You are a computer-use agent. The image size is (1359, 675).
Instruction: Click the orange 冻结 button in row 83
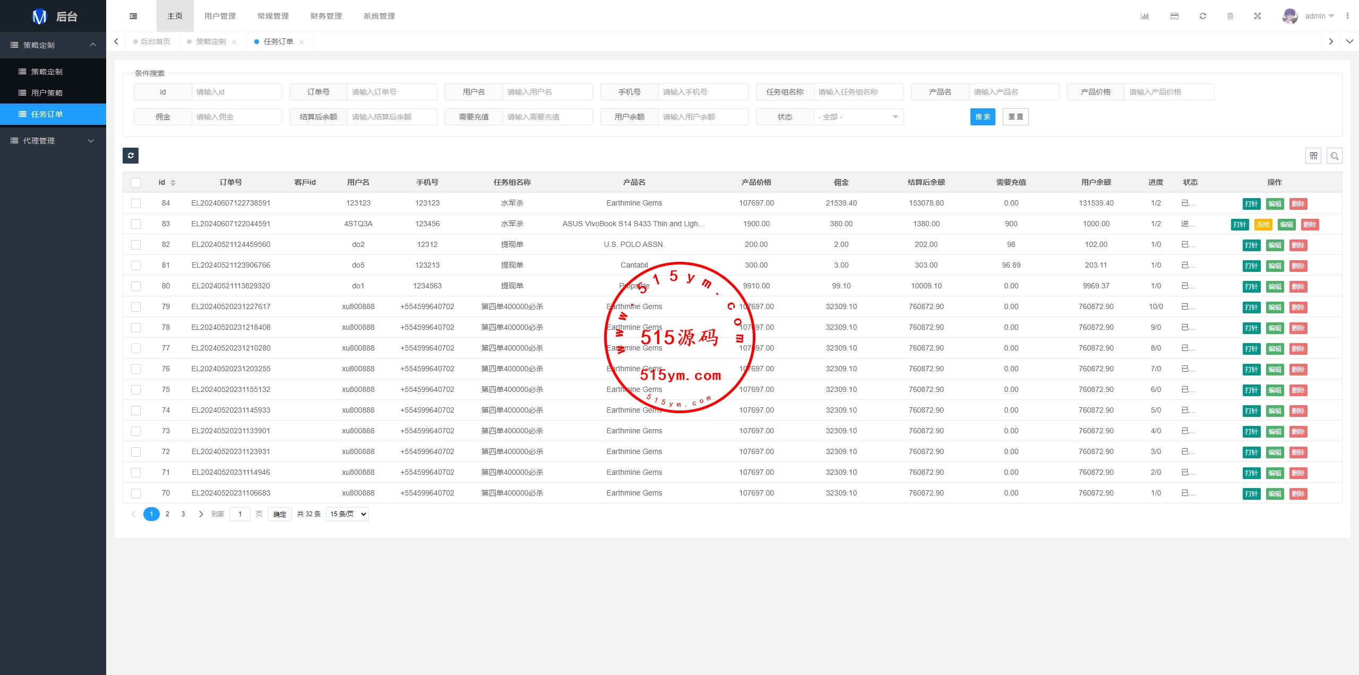[1263, 225]
